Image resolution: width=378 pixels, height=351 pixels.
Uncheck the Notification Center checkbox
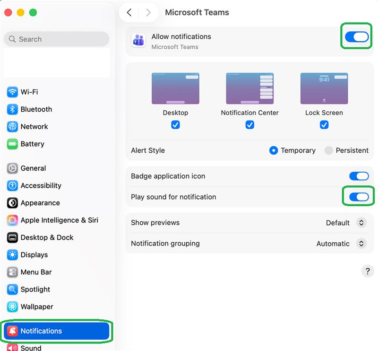[x=250, y=125]
